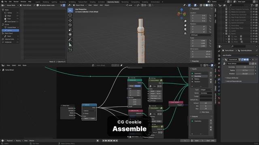The image size is (259, 145).
Task: Open the Modifiers wrench properties tab
Action: point(219,79)
